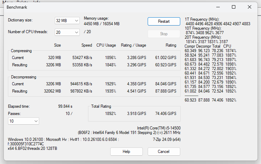Image resolution: width=261 pixels, height=164 pixels.
Task: Click compressing resulting rating 60.923 GIPS
Action: (x=166, y=65)
